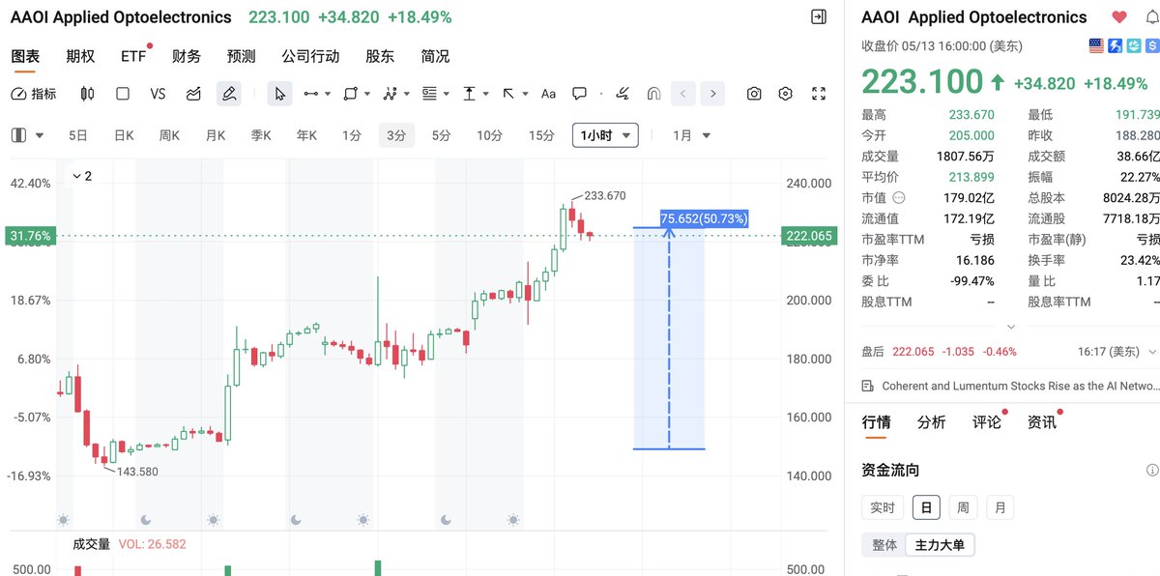This screenshot has width=1160, height=576.
Task: Open the VS stock comparison tool
Action: point(159,94)
